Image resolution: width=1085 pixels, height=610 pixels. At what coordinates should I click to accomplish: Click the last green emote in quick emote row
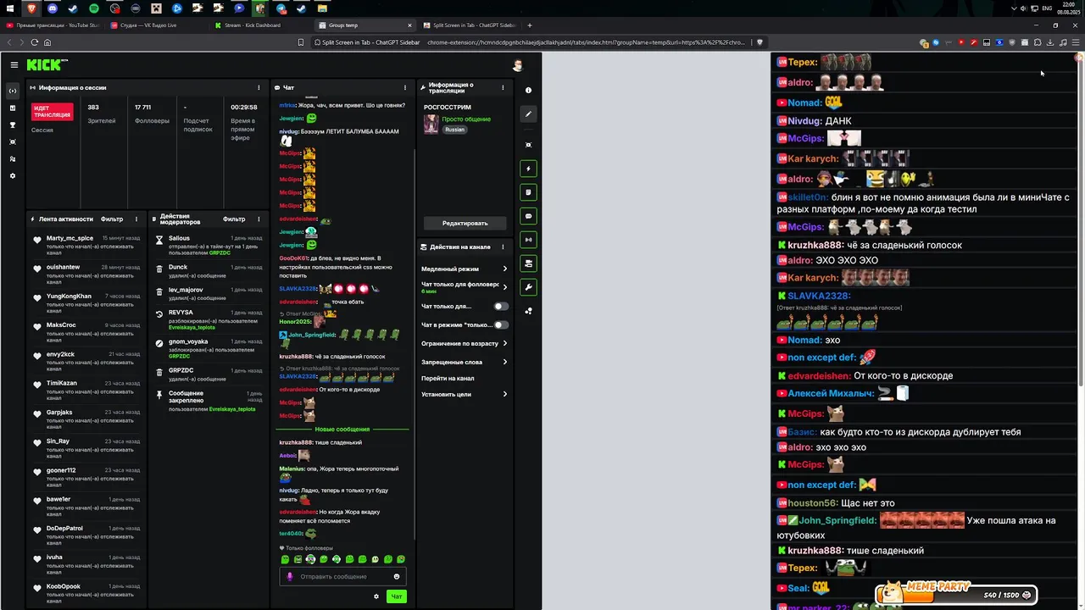click(401, 559)
